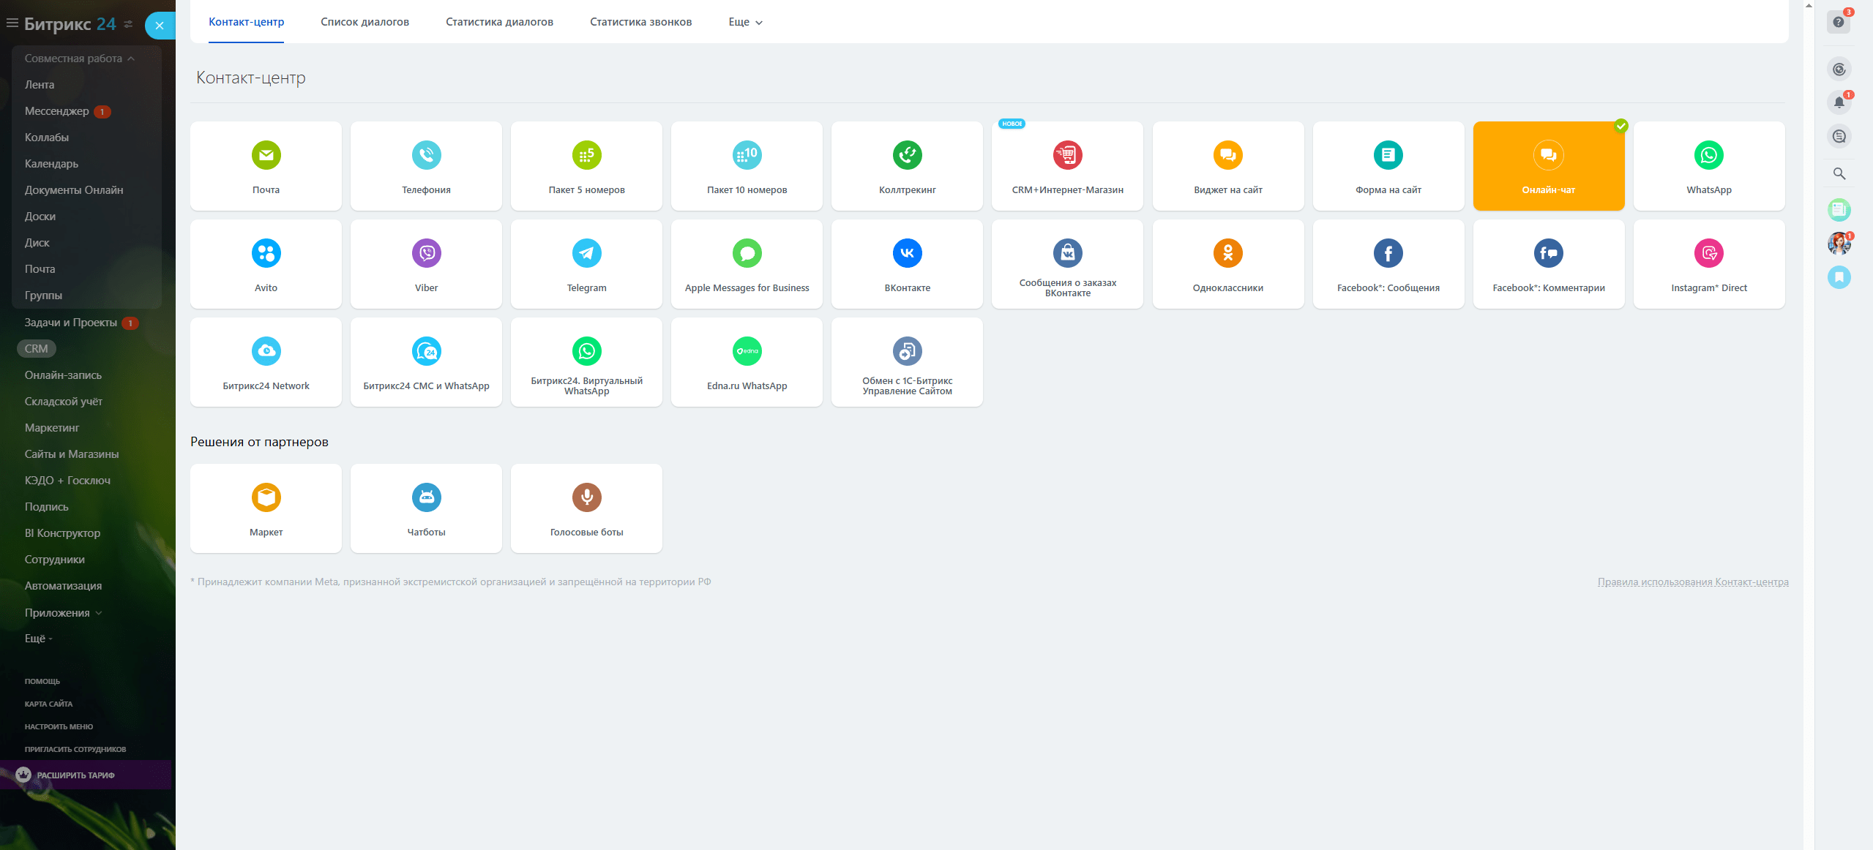1873x850 pixels.
Task: Toggle the hamburger menu icon
Action: click(x=12, y=23)
